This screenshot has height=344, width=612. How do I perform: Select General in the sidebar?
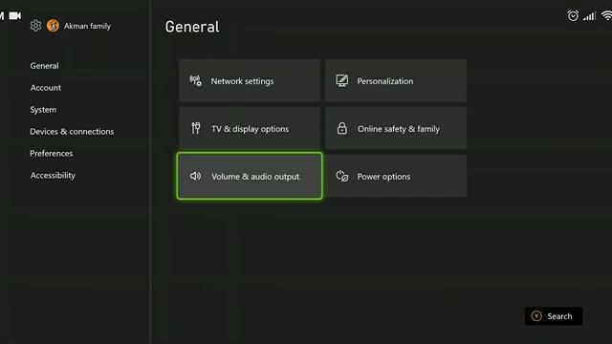pyautogui.click(x=45, y=66)
